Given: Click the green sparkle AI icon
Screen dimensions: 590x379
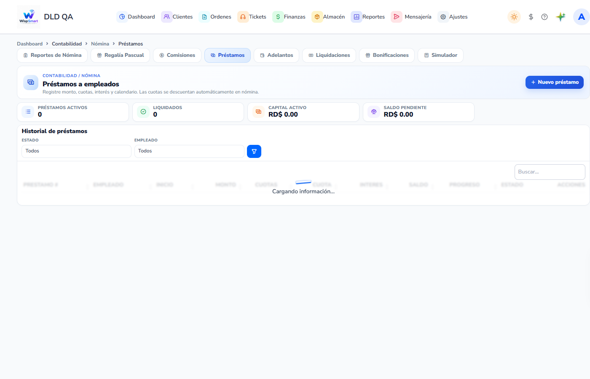Looking at the screenshot, I should (x=560, y=17).
